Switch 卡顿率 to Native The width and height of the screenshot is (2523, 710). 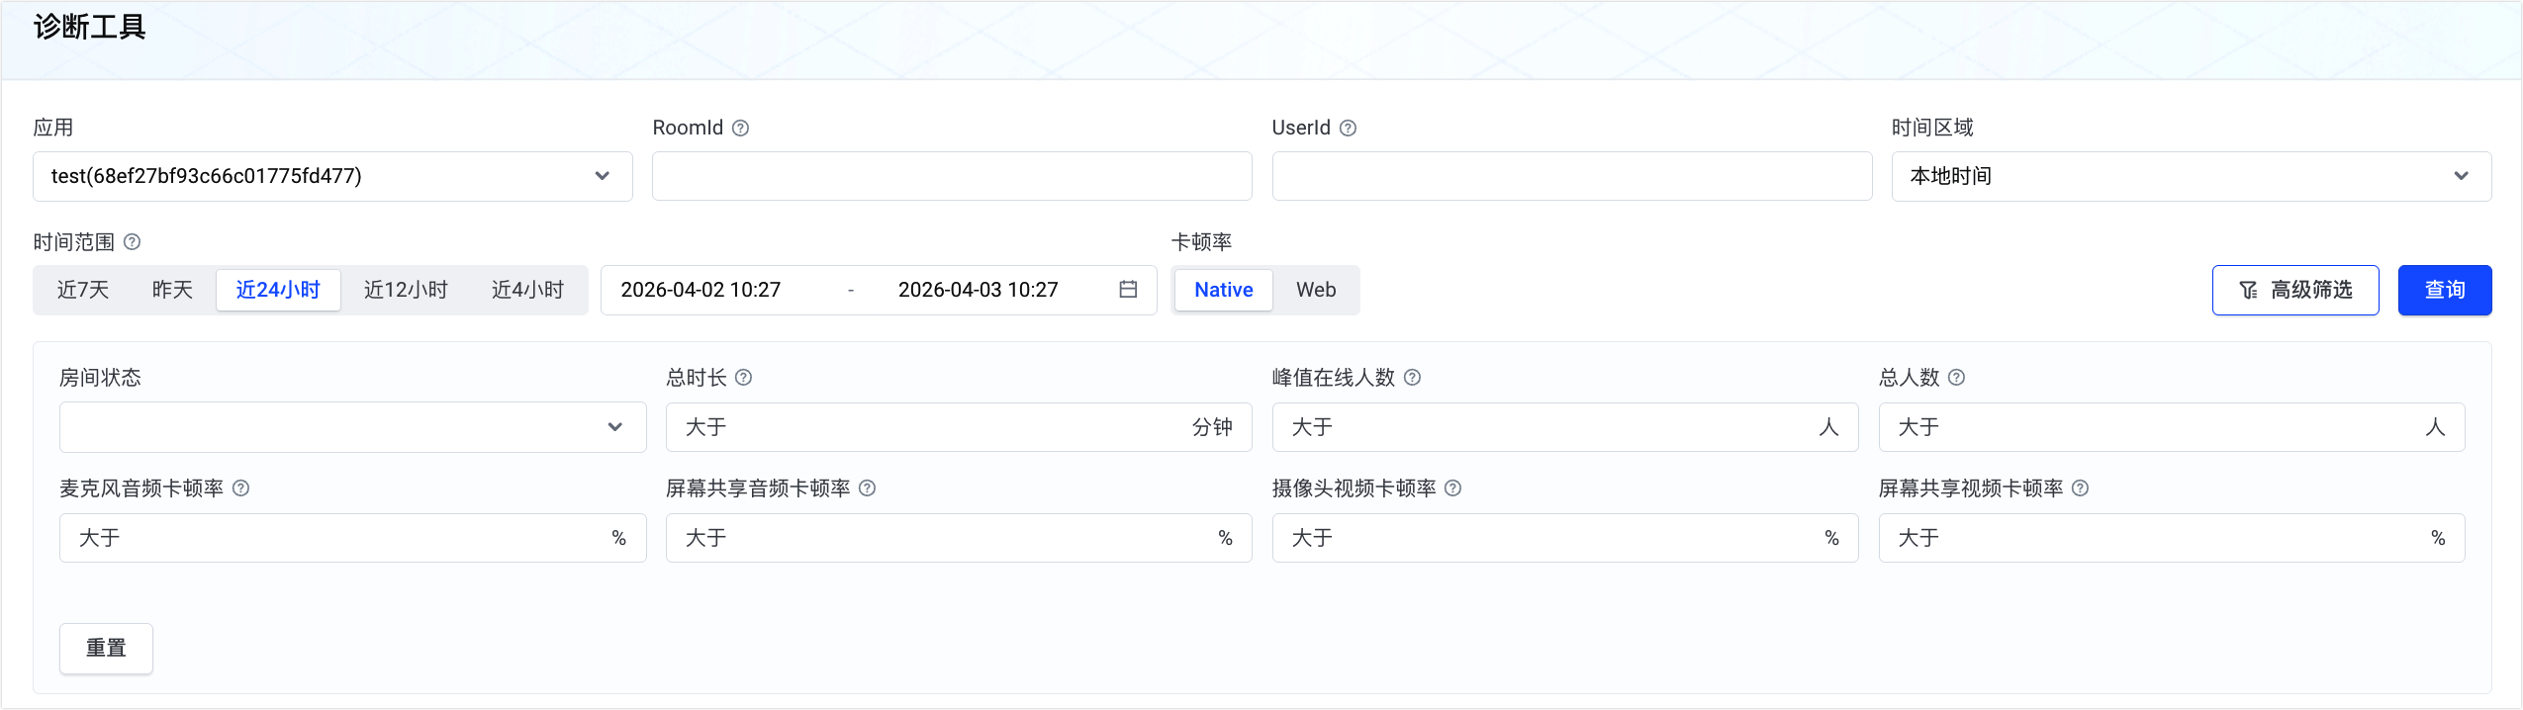pos(1224,290)
